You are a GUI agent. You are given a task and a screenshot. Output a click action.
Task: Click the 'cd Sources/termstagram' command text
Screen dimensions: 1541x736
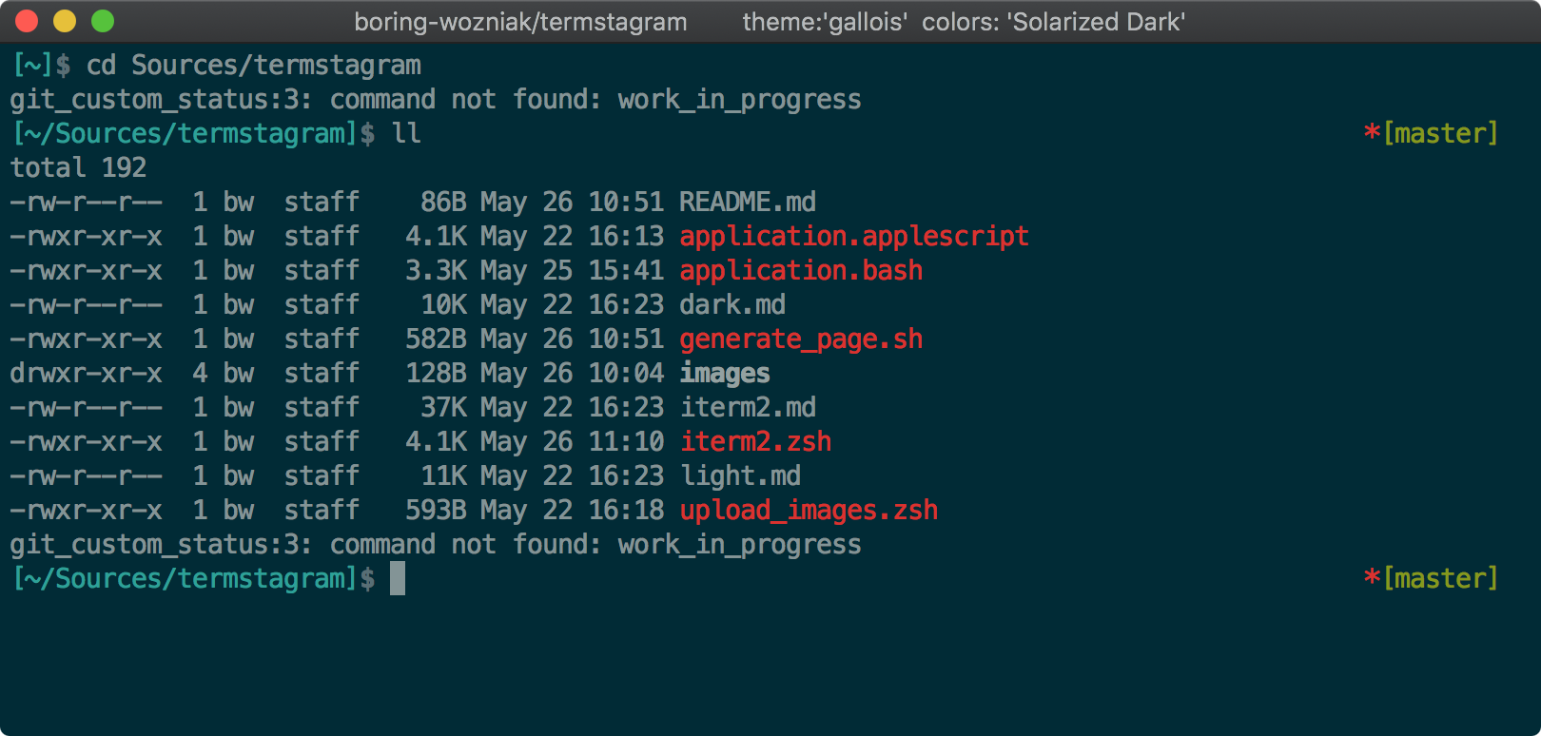point(253,65)
